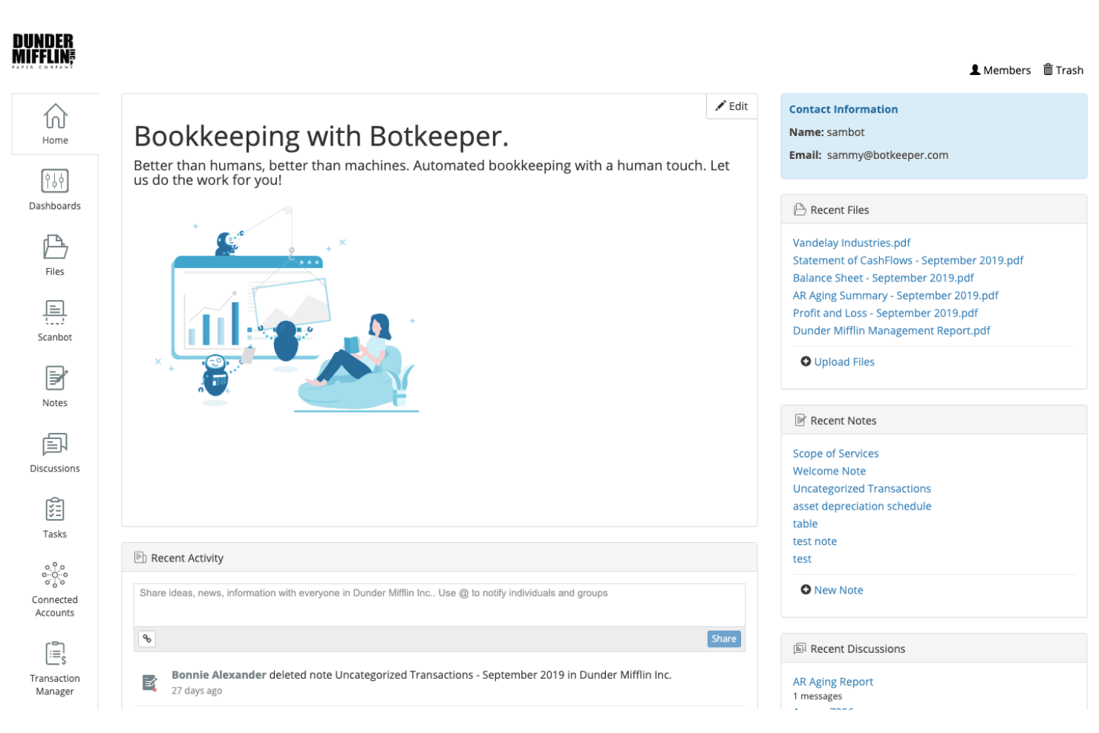Viewport: 1099px width, 733px height.
Task: Open the Trash
Action: 1063,70
